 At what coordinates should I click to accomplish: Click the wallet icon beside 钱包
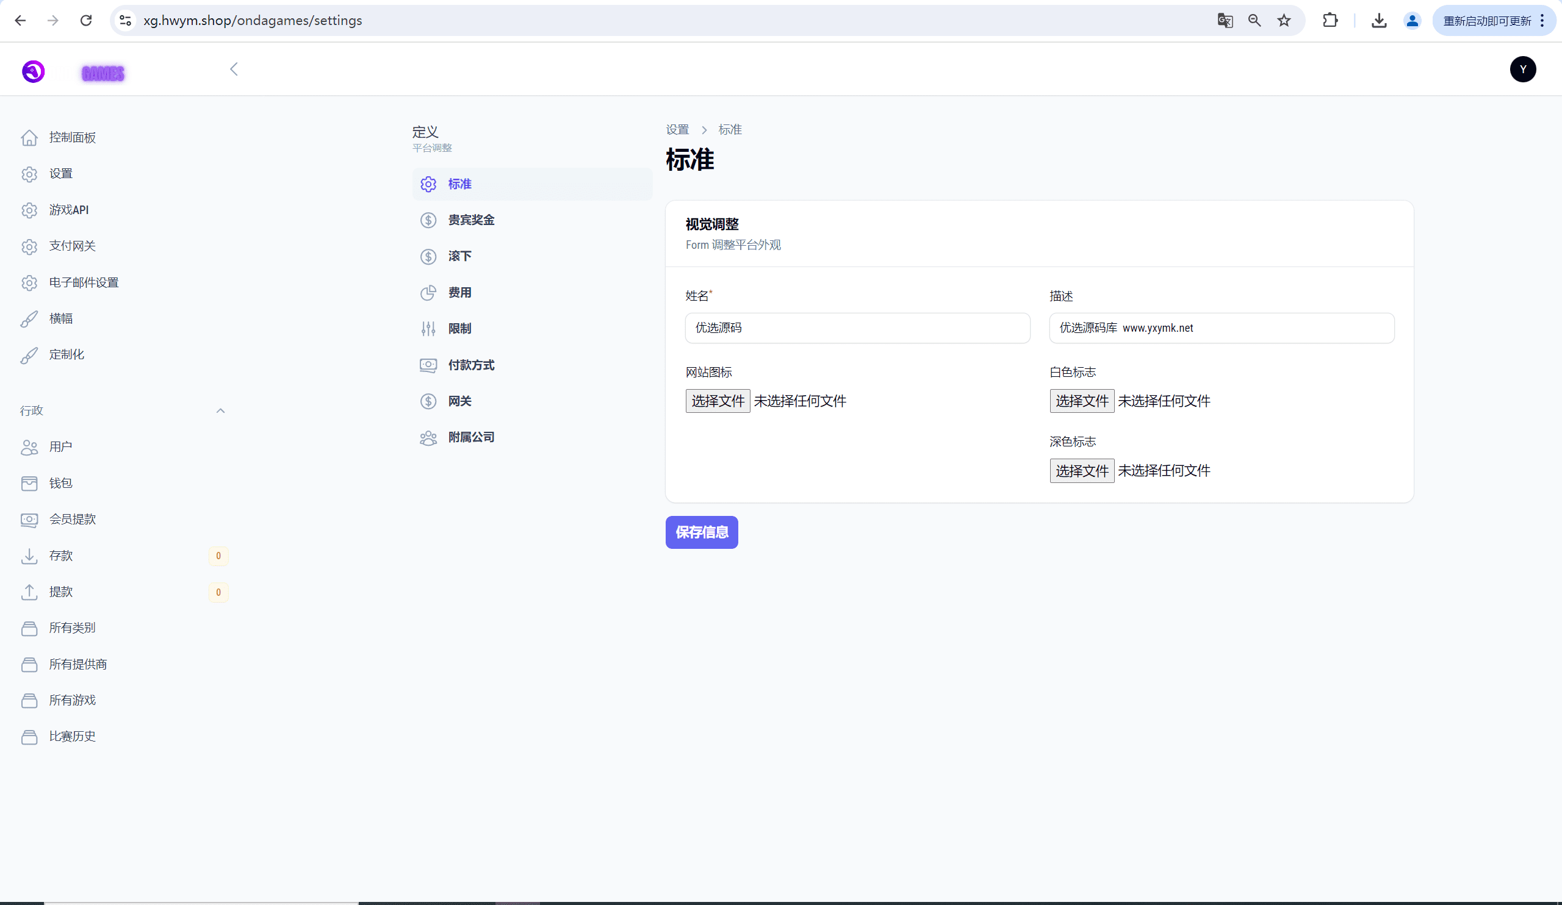[x=29, y=483]
